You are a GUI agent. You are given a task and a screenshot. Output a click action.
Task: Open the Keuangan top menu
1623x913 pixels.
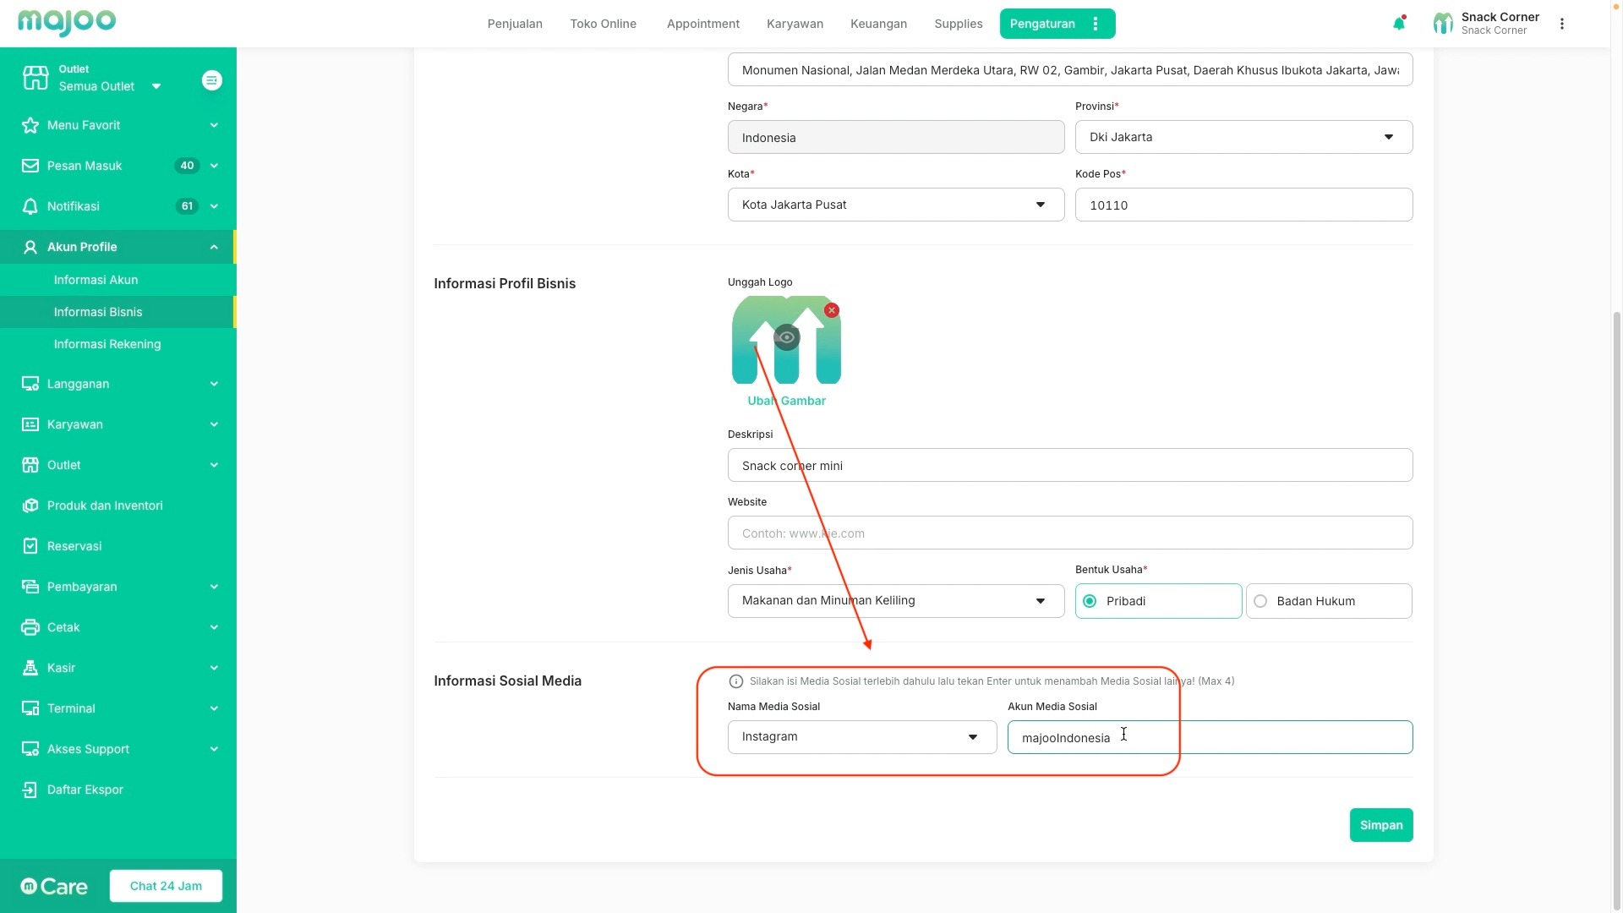coord(878,24)
